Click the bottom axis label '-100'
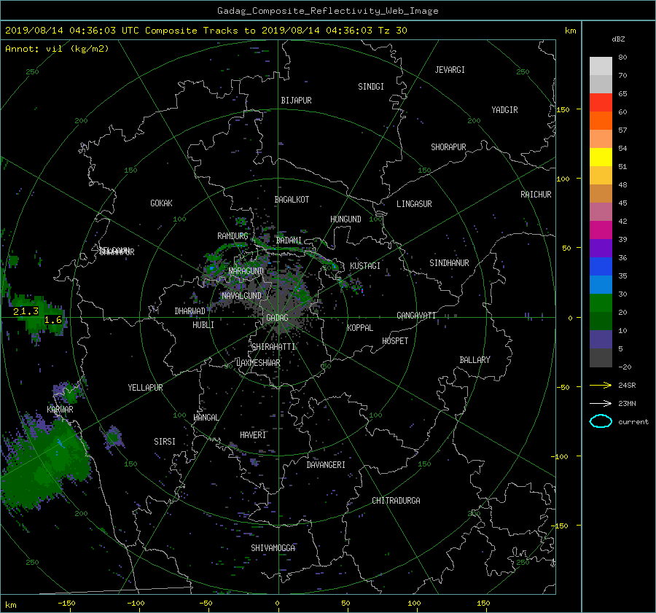 [x=136, y=604]
